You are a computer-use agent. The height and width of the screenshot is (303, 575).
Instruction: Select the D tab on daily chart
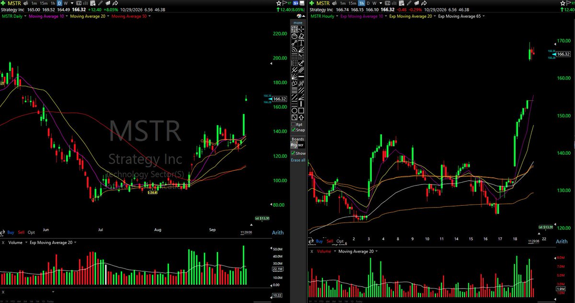tap(59, 3)
